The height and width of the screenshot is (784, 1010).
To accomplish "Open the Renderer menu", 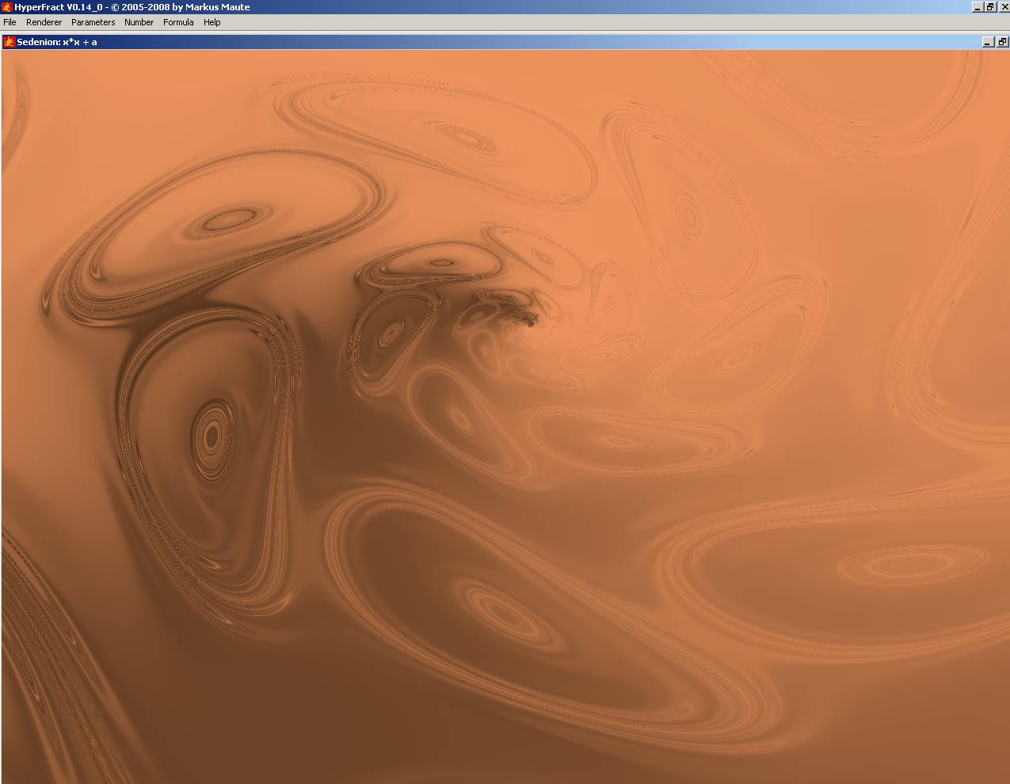I will coord(44,22).
